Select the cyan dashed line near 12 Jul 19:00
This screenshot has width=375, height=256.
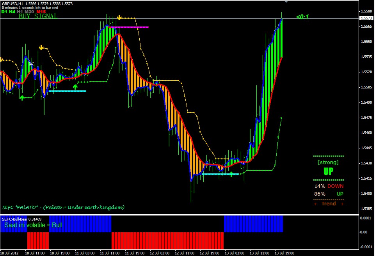[x=220, y=174]
